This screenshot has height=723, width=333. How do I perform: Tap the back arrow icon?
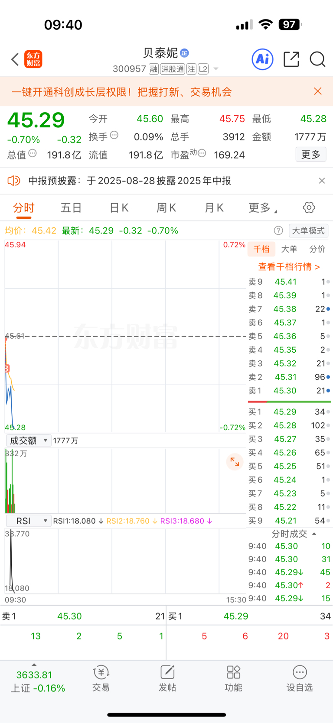[15, 59]
